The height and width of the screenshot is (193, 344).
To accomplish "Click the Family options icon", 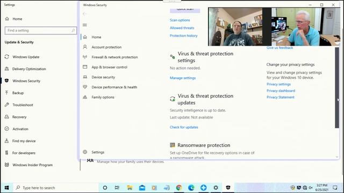I will click(x=85, y=97).
